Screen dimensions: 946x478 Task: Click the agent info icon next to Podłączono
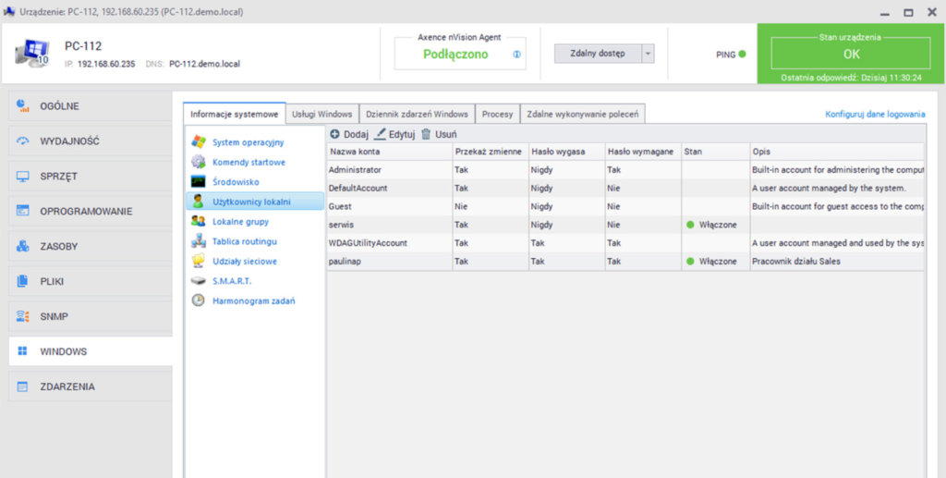[x=516, y=54]
